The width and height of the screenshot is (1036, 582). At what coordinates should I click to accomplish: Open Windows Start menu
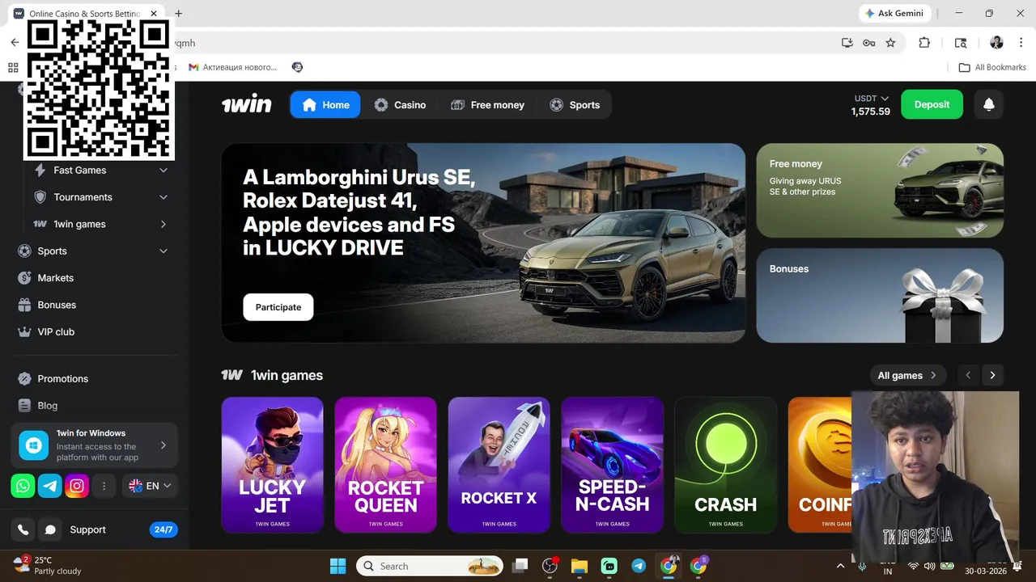(338, 566)
